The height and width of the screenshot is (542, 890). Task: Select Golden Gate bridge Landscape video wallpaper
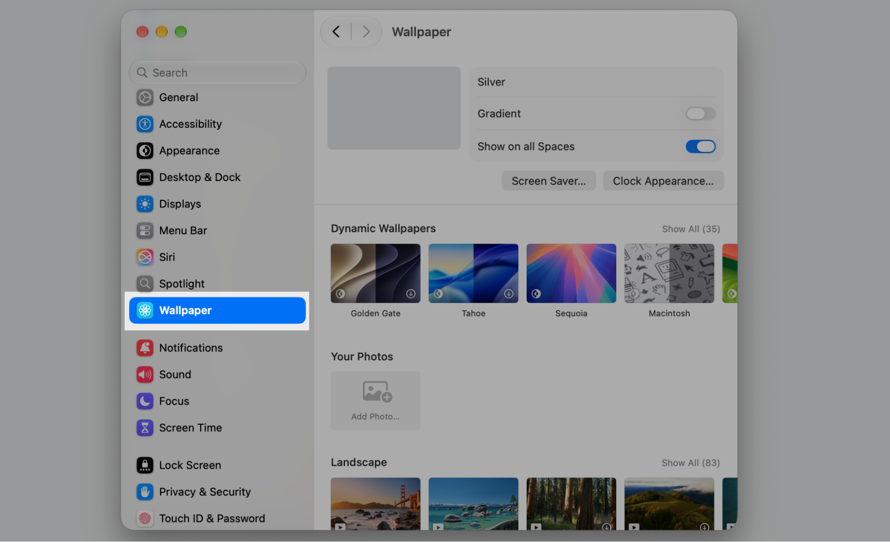pyautogui.click(x=375, y=504)
